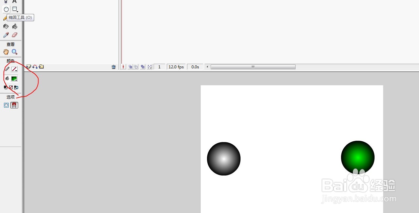Select the Eraser tool

[x=15, y=35]
